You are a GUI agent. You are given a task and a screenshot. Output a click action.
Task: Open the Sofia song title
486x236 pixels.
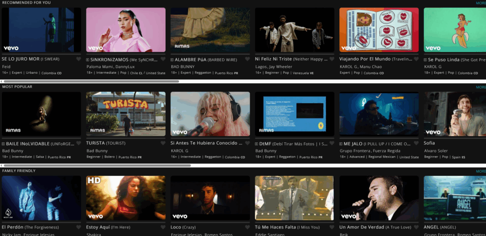click(429, 143)
